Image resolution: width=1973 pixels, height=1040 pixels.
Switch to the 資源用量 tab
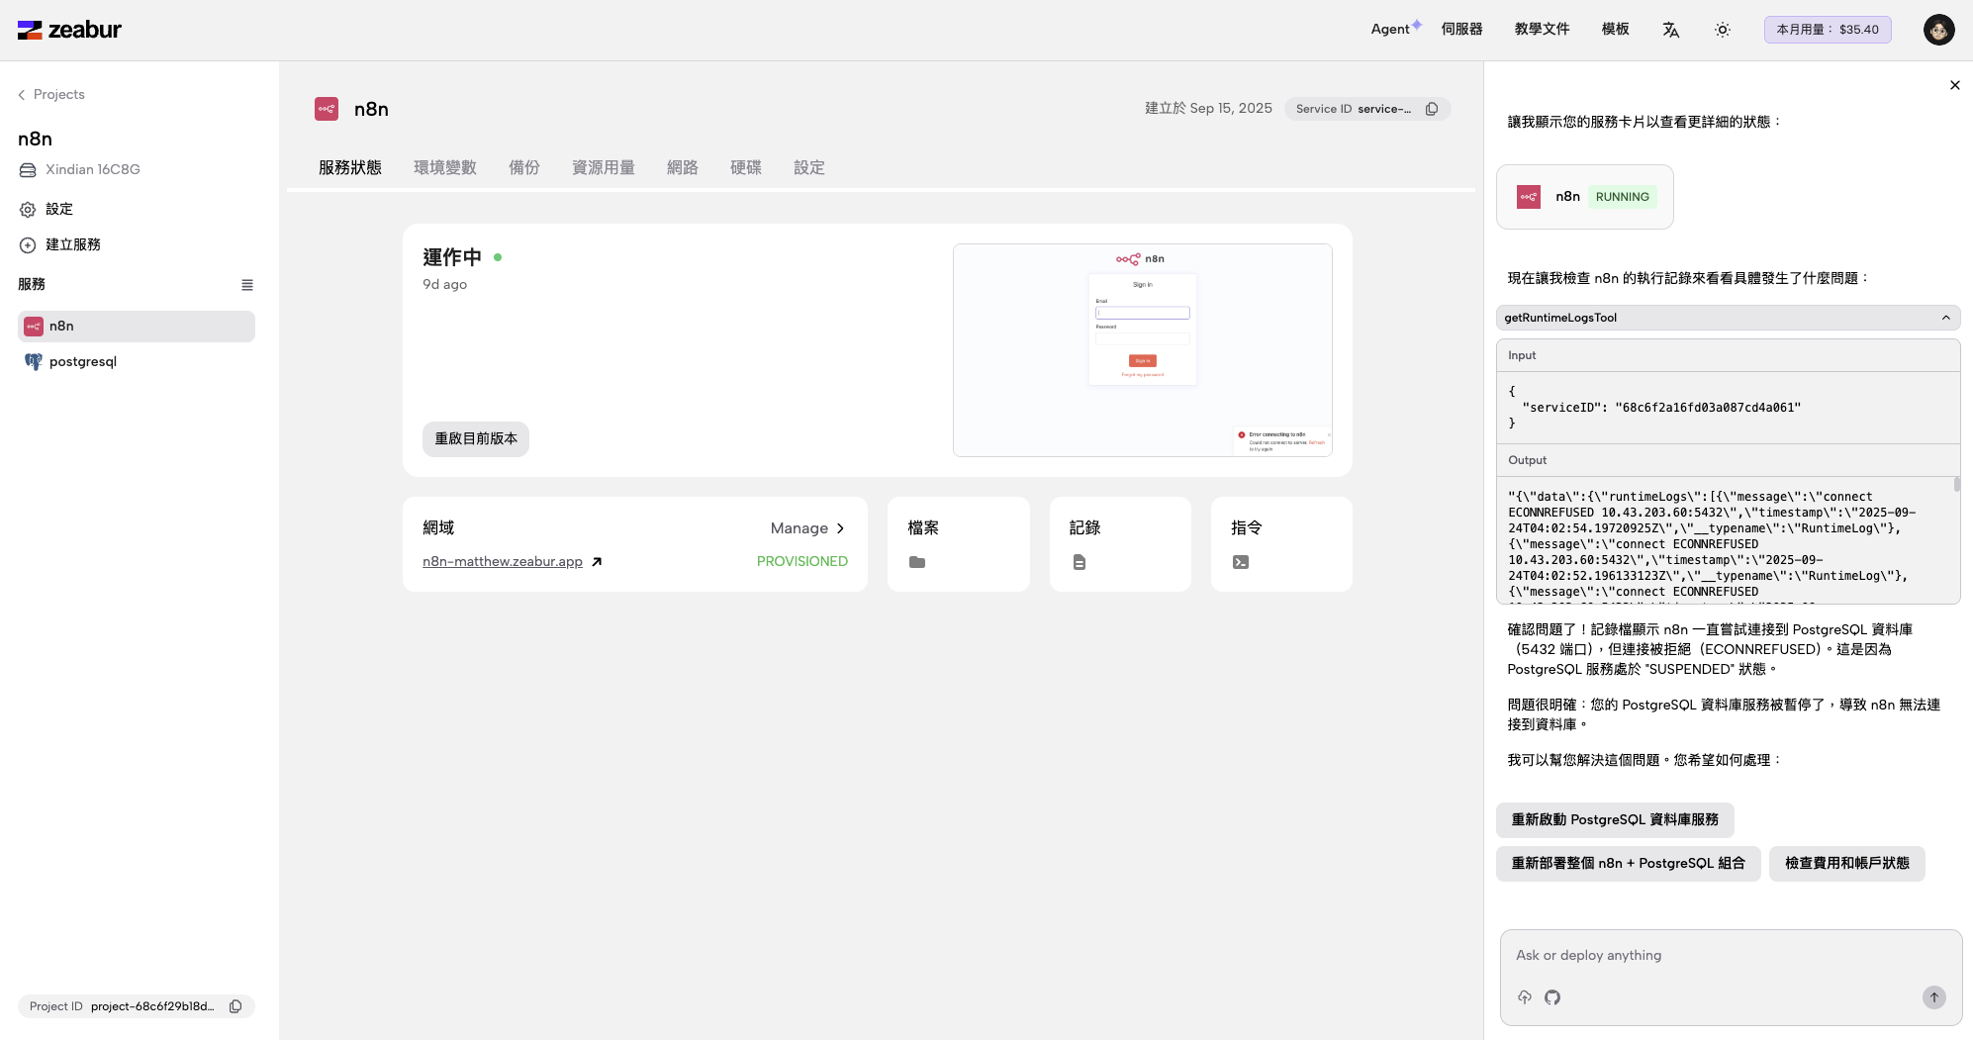[603, 168]
